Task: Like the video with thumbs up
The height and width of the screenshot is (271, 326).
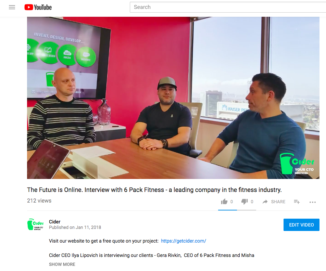Action: (x=224, y=202)
